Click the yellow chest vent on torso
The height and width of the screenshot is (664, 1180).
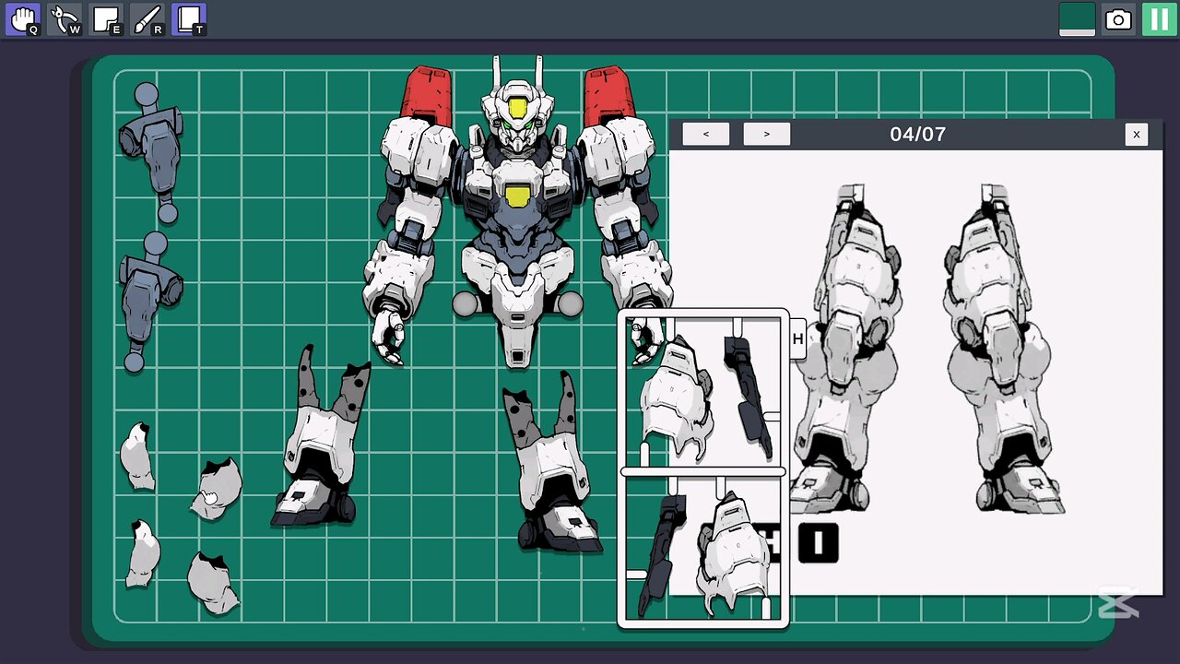point(517,195)
